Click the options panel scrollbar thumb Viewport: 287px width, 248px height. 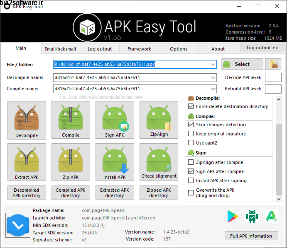coord(279,160)
